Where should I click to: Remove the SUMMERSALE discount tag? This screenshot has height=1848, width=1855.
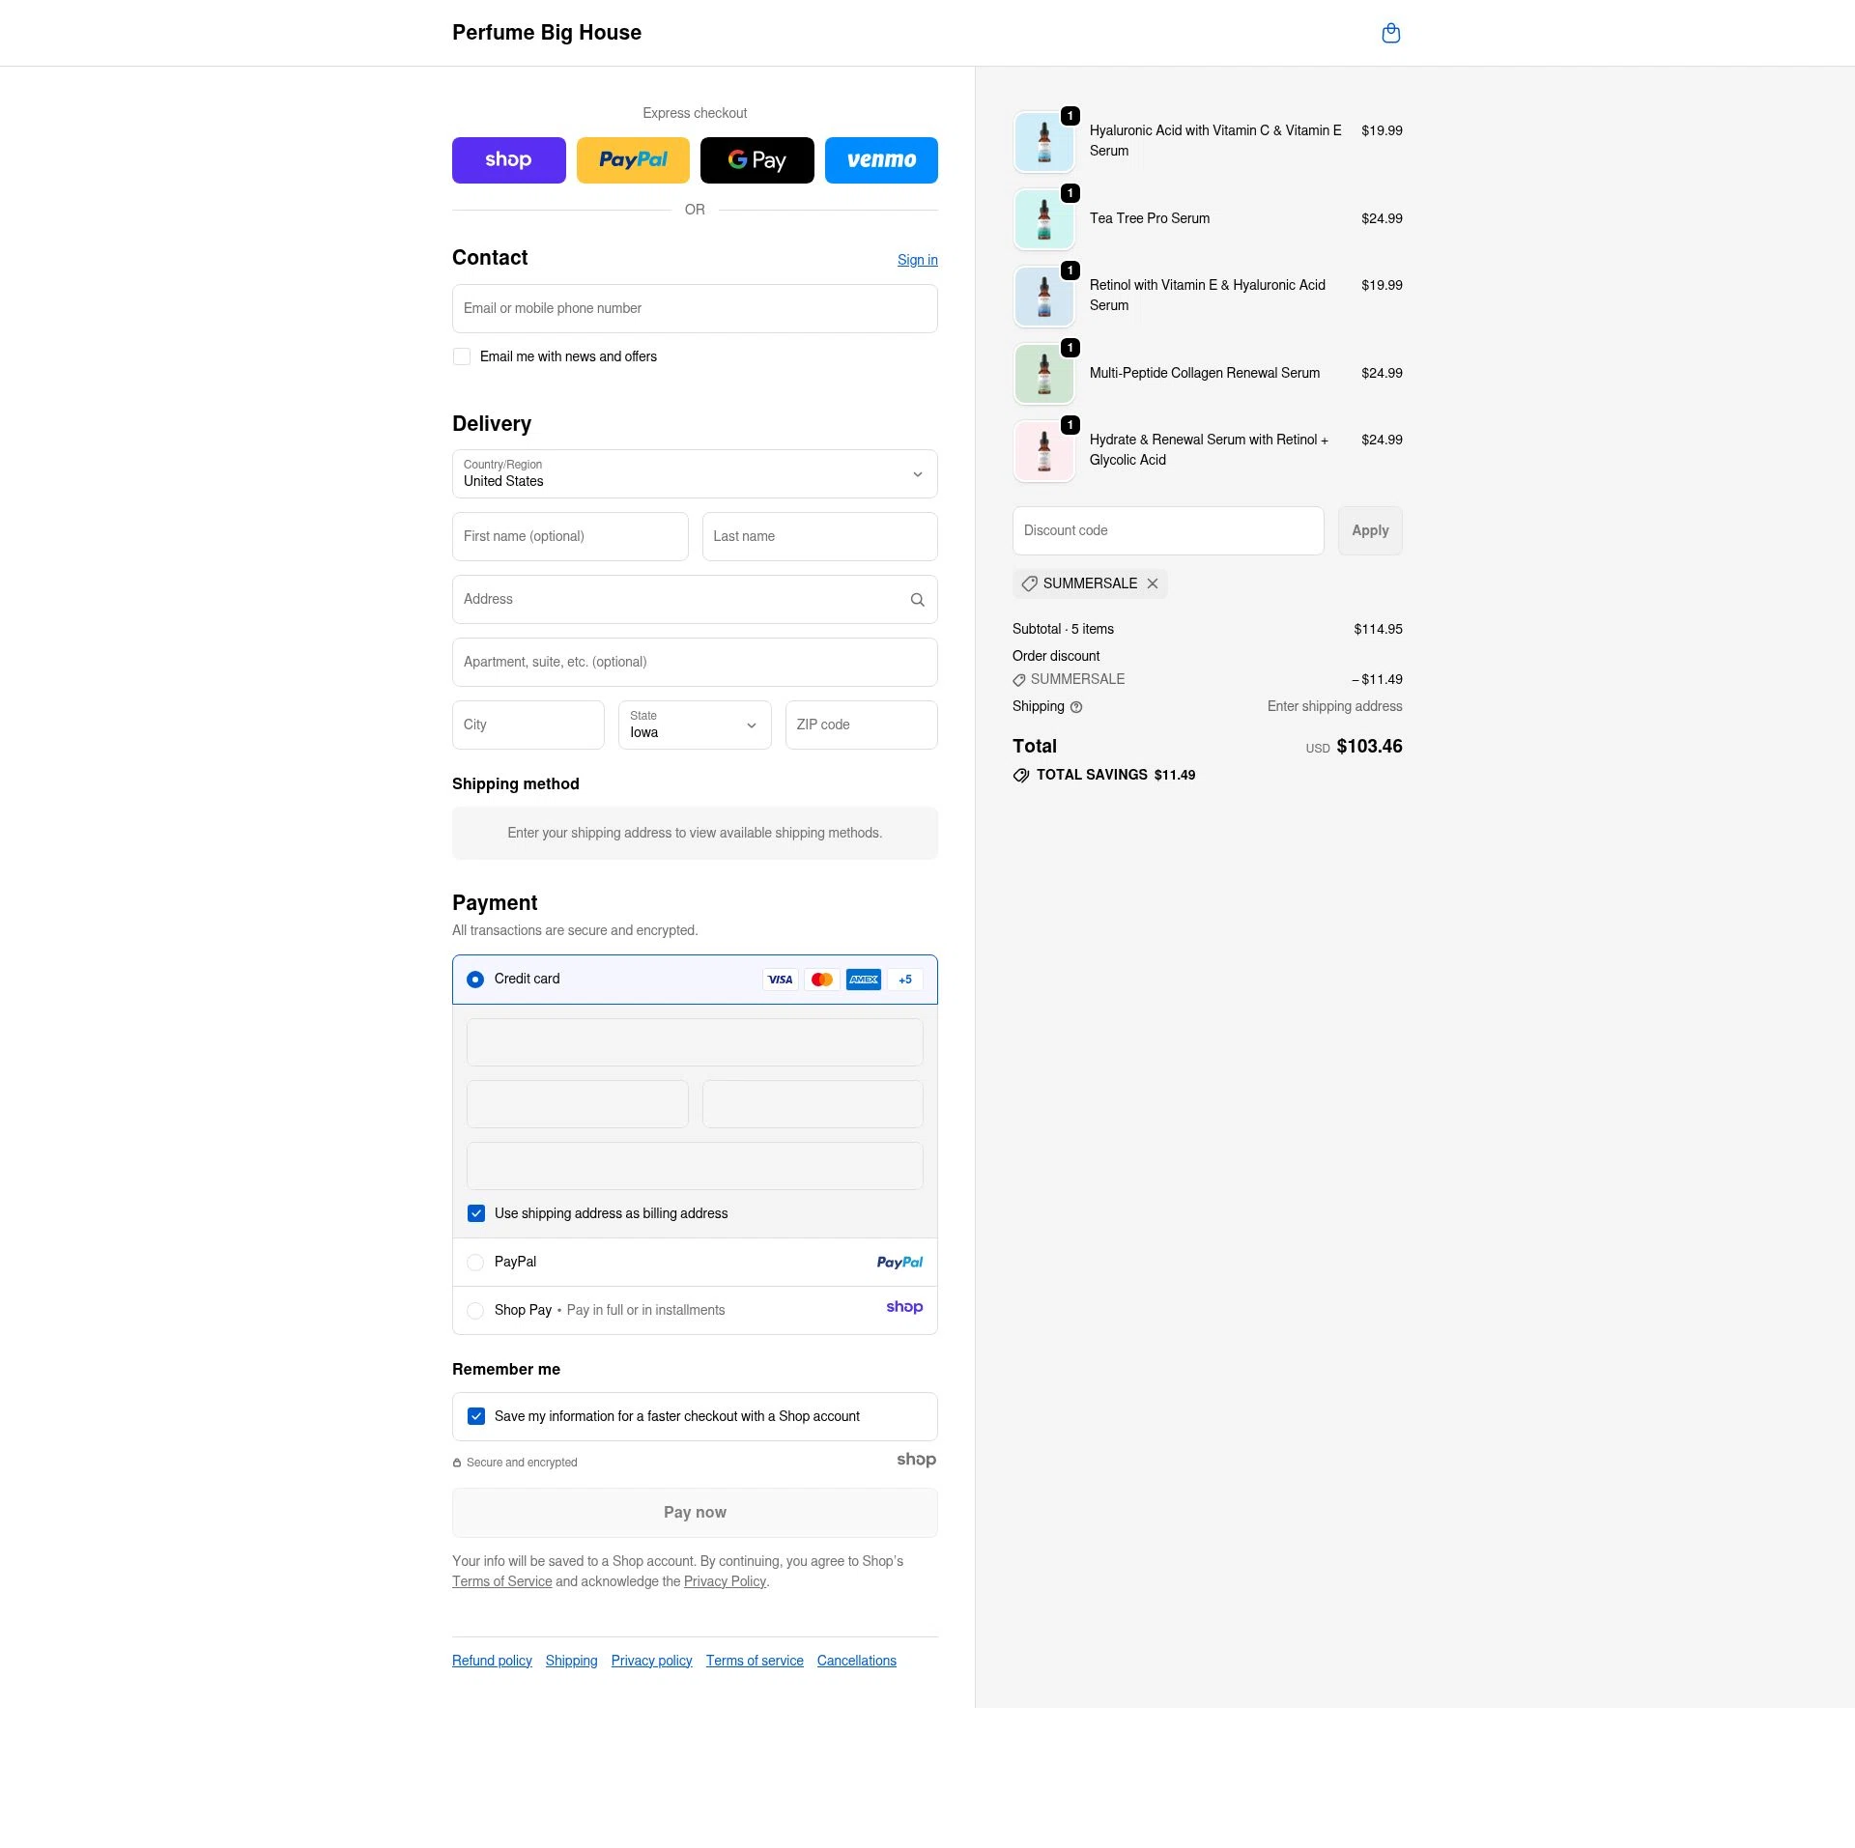pyautogui.click(x=1152, y=583)
